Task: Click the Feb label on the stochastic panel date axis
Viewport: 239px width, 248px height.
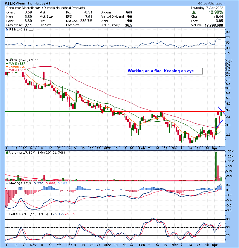Action: click(x=142, y=245)
